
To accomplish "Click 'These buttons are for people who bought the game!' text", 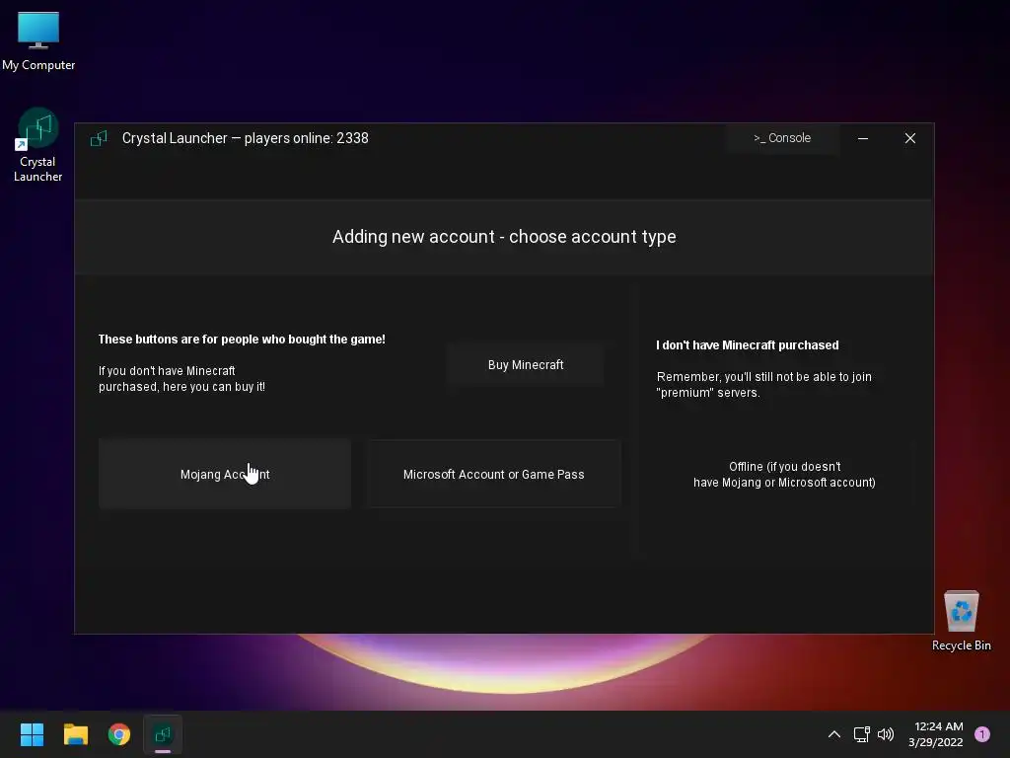I will click(242, 340).
